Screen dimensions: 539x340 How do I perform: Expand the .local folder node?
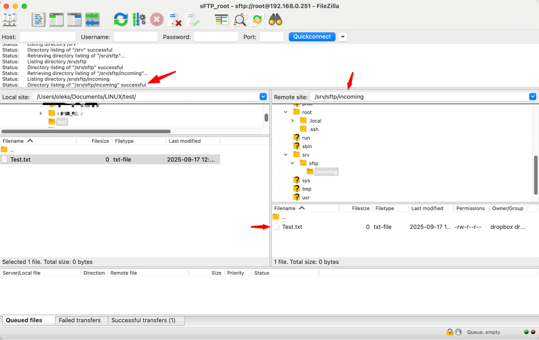point(292,121)
